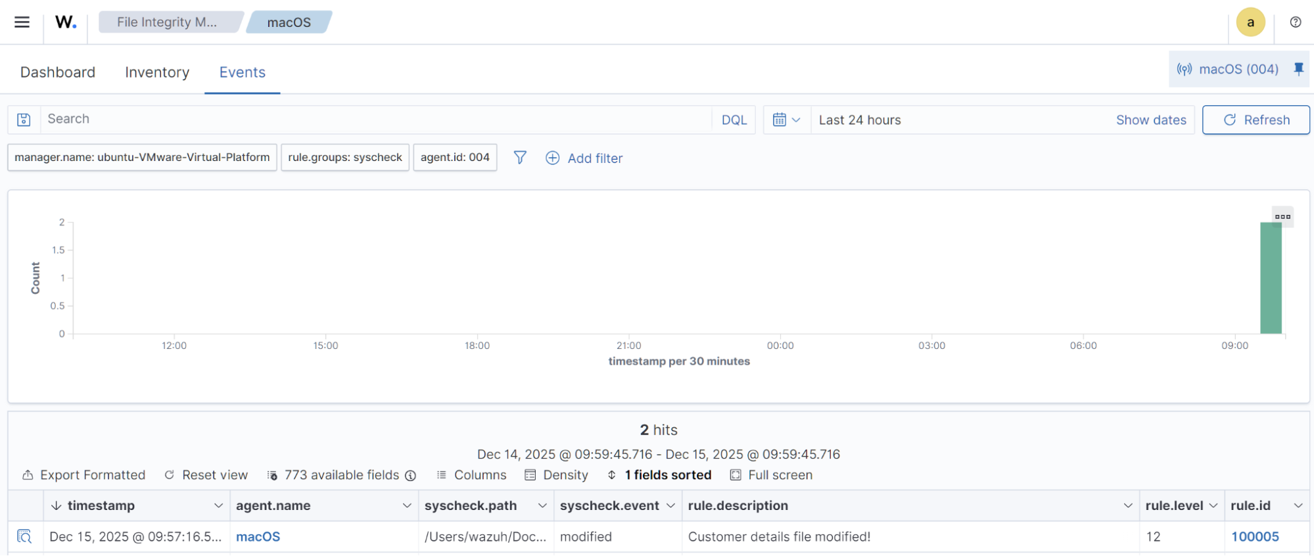Open calendar quick time range dropdown
This screenshot has height=556, width=1314.
(786, 120)
